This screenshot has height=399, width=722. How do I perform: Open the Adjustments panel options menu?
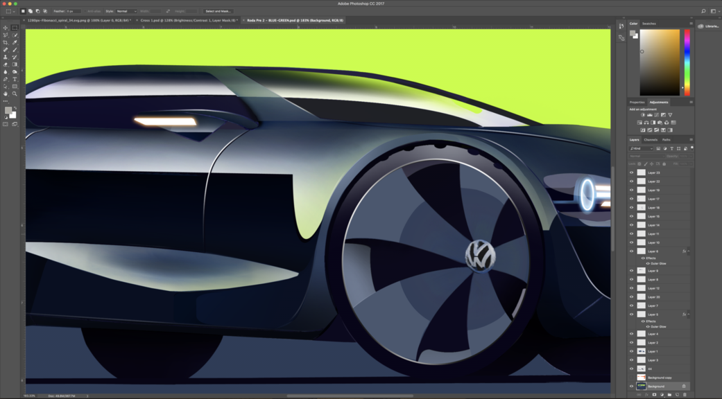tap(691, 102)
